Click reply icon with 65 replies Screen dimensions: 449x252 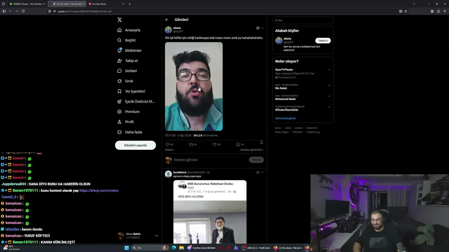(x=167, y=144)
